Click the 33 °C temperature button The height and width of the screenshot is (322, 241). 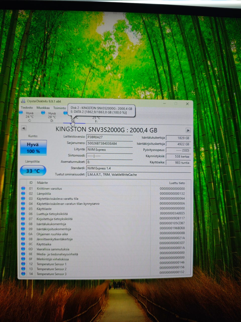(x=33, y=171)
